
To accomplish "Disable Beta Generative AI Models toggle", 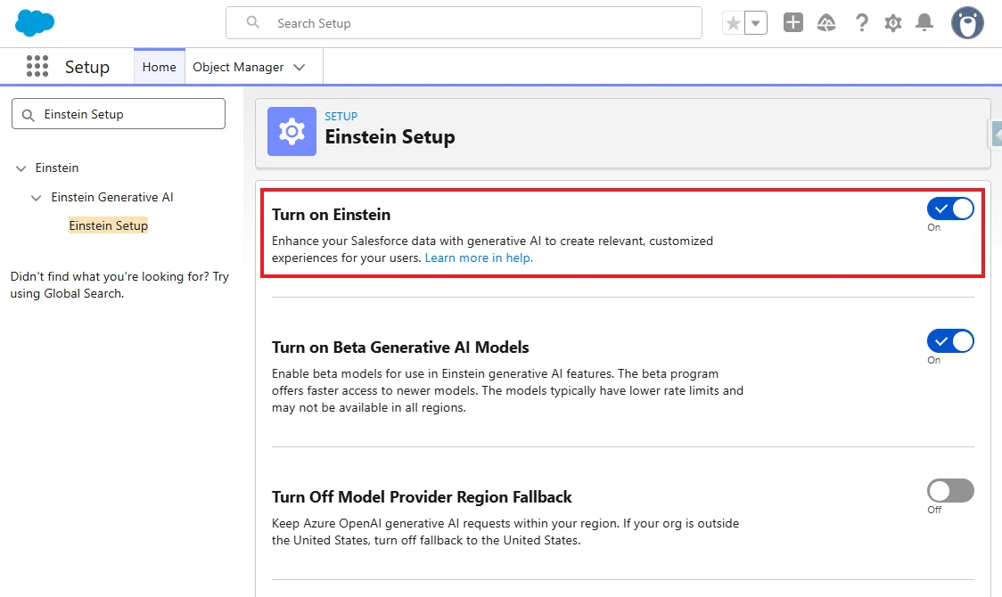I will pos(950,341).
